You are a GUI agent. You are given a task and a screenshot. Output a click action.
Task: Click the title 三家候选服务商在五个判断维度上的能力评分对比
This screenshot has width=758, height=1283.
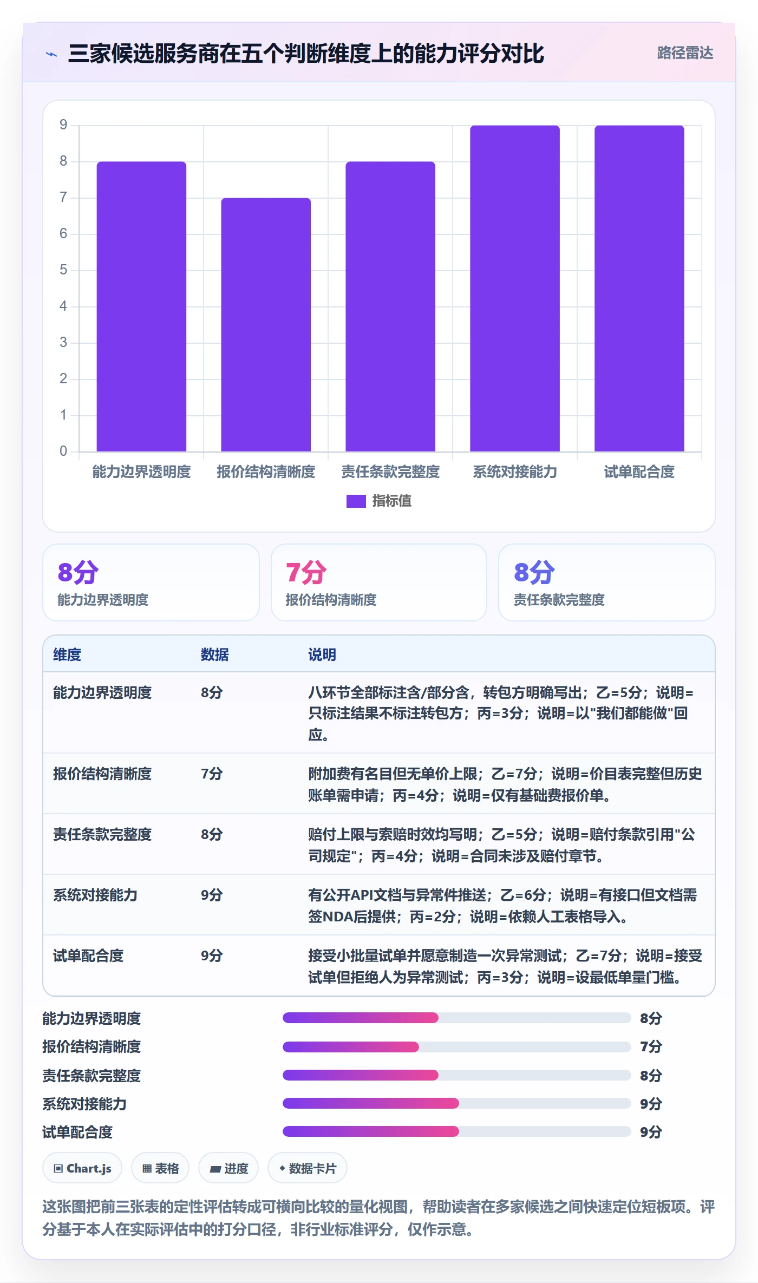tap(306, 54)
